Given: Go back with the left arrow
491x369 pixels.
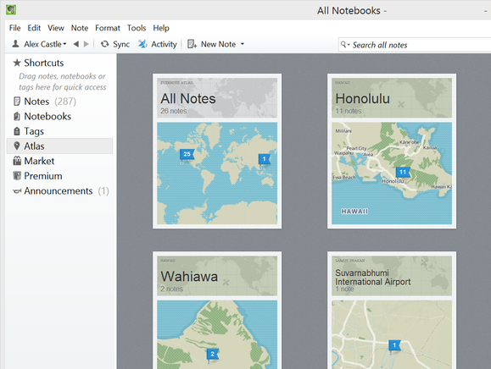Looking at the screenshot, I should click(76, 44).
